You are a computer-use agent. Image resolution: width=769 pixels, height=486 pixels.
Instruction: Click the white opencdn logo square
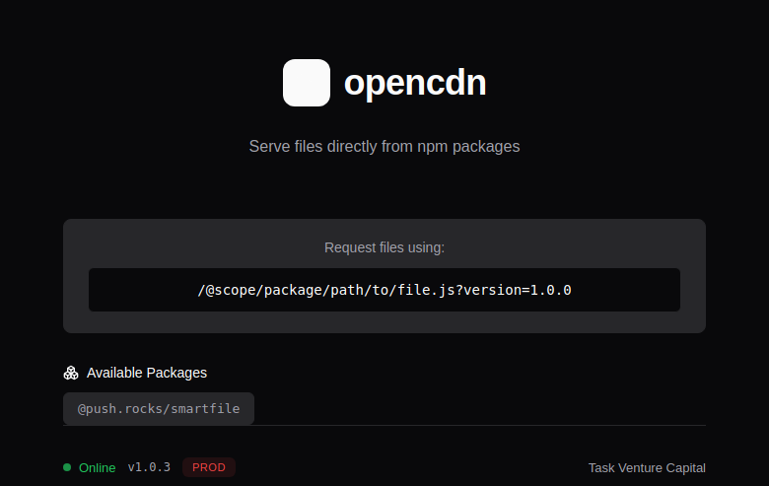click(x=307, y=83)
